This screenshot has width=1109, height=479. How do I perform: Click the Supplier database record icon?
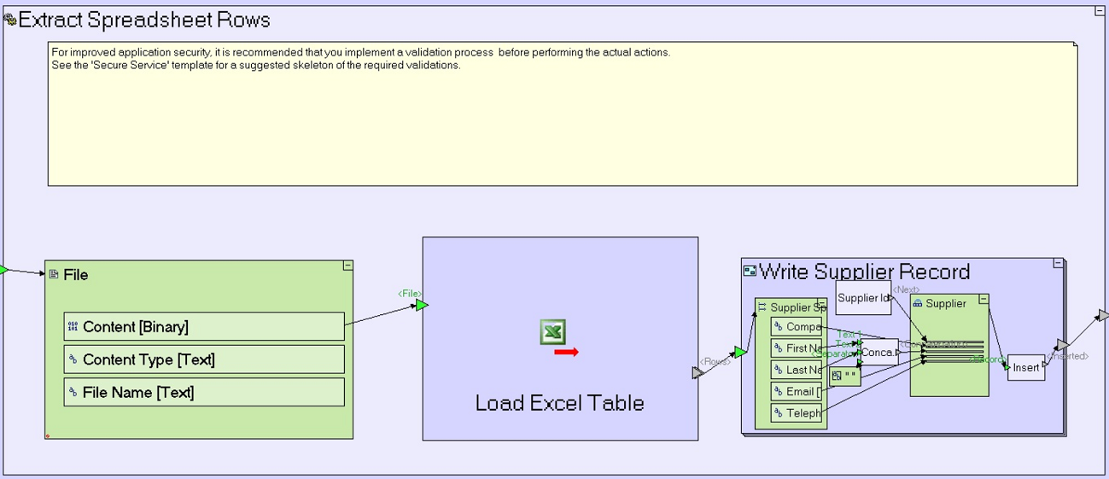pos(918,303)
